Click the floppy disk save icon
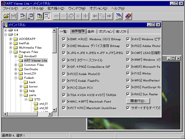Image resolution: width=185 pixels, height=139 pixels. [x=13, y=16]
